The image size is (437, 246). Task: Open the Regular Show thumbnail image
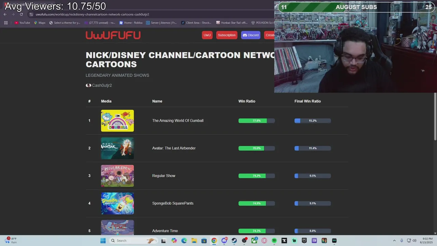(117, 176)
